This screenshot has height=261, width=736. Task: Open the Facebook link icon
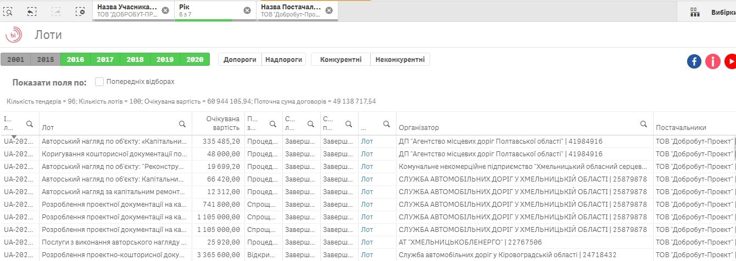point(694,61)
